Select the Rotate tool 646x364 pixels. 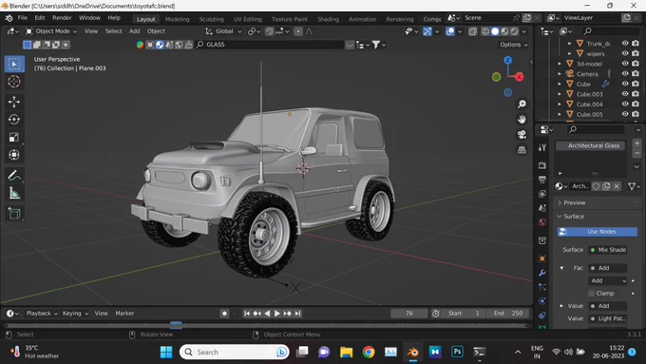[x=14, y=120]
